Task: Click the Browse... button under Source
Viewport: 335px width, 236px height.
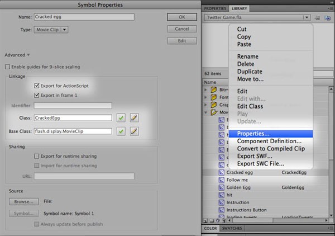Action: [23, 201]
